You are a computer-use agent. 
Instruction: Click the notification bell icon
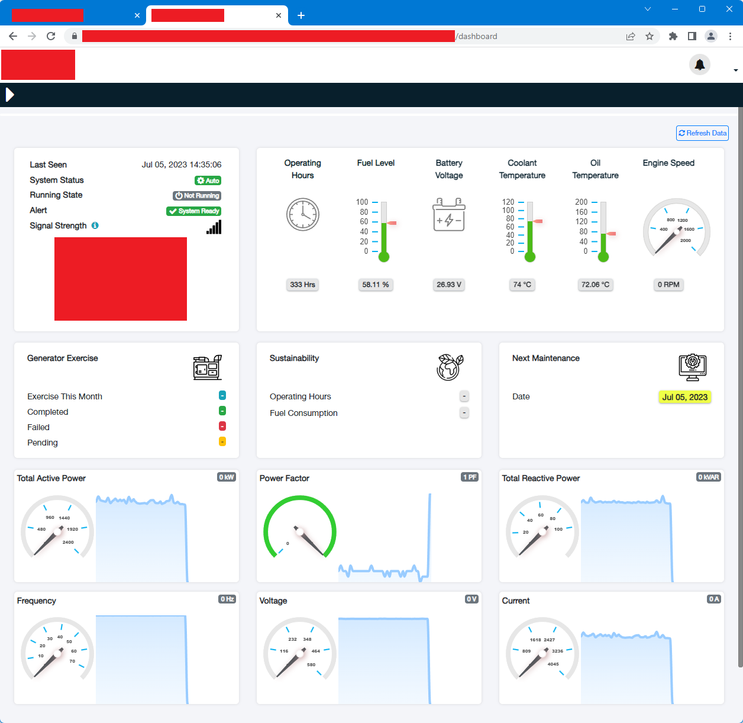(x=699, y=64)
